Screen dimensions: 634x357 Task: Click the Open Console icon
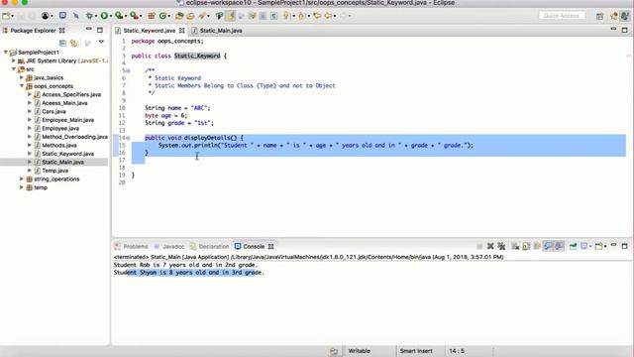coord(598,246)
